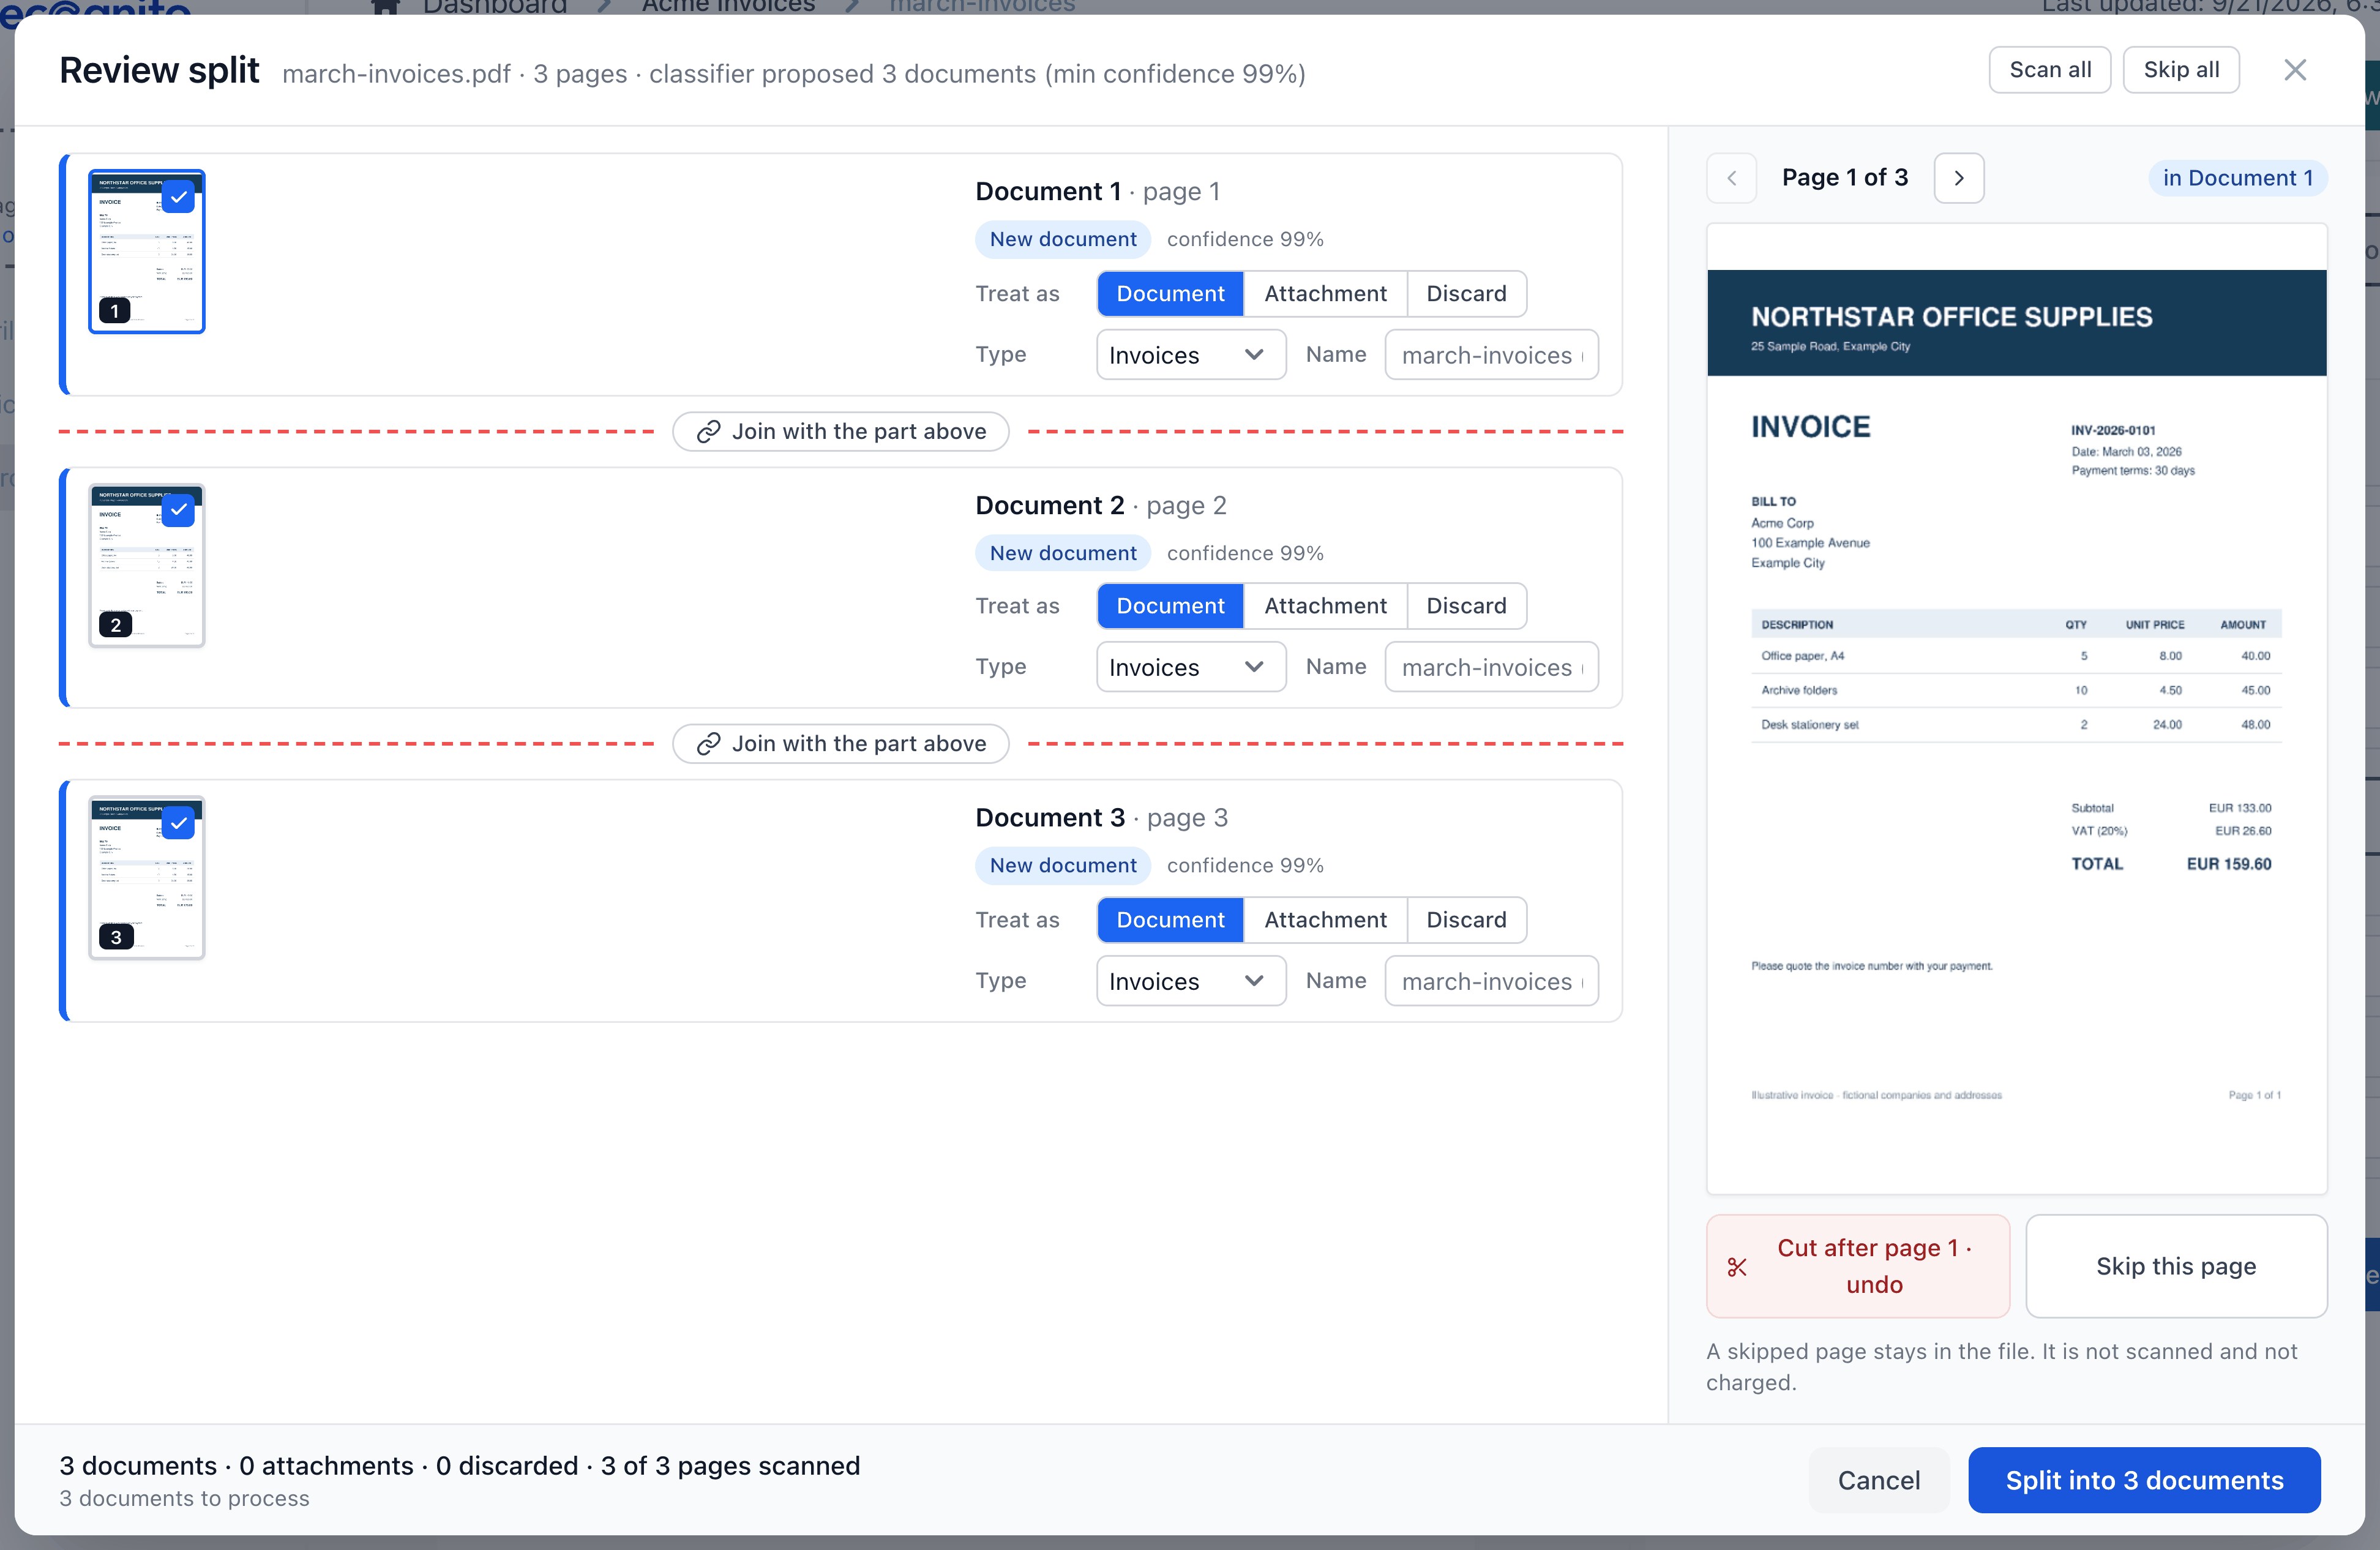The width and height of the screenshot is (2380, 1550).
Task: Open Type dropdown for Document 1
Action: [x=1191, y=355]
